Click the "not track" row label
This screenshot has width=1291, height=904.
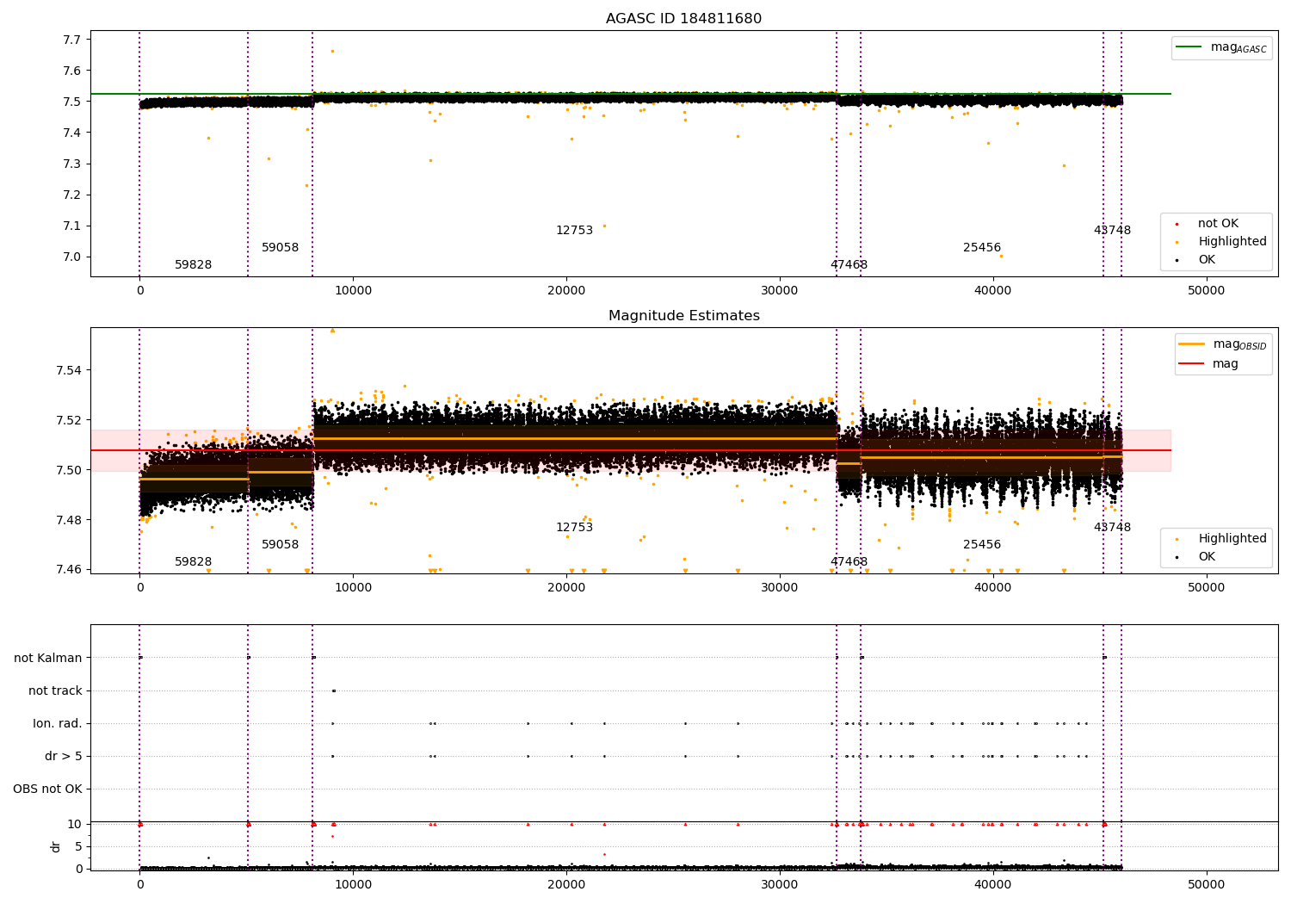(55, 691)
